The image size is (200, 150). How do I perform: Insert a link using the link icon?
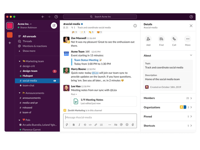(x=96, y=125)
